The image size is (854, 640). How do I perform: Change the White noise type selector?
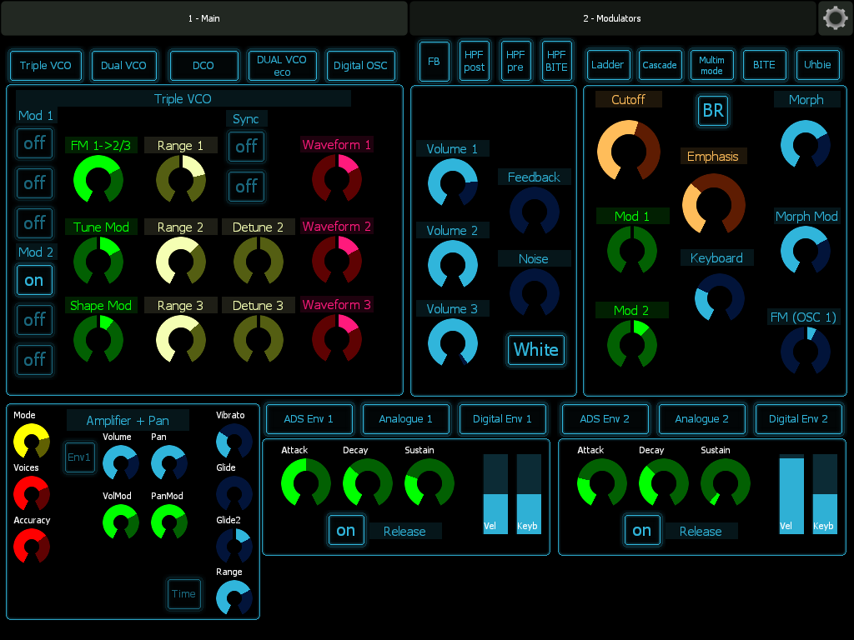536,349
